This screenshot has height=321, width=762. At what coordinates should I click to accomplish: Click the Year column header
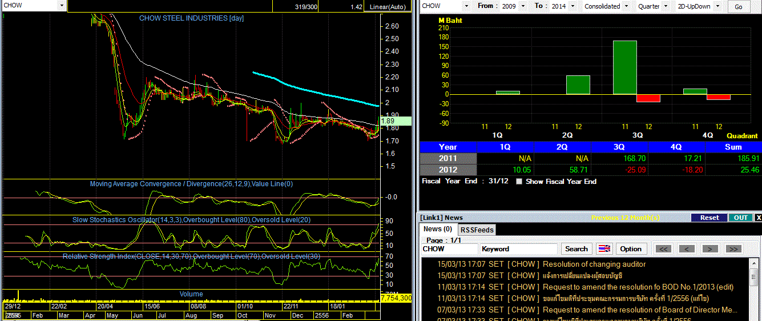pos(448,147)
